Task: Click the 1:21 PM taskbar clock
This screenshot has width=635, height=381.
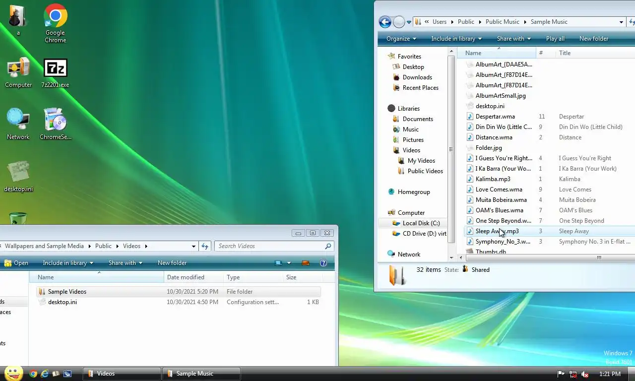Action: (x=610, y=374)
